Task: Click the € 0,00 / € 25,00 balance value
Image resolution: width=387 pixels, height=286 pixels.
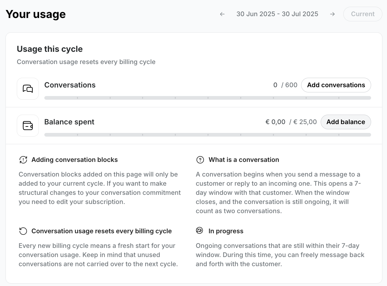Action: click(x=291, y=122)
